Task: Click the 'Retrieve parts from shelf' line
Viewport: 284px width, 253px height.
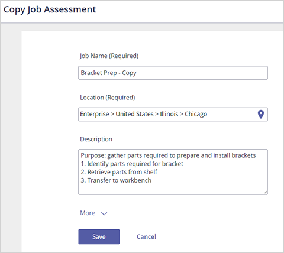Action: (119, 172)
